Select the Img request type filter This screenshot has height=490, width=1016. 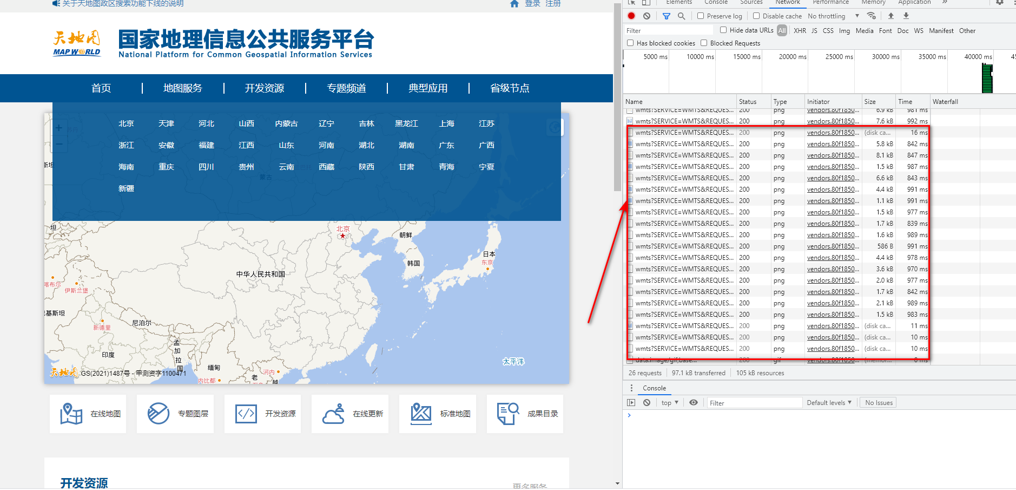click(845, 31)
